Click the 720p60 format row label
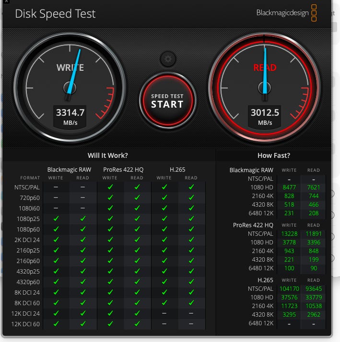This screenshot has height=342, width=340. (x=30, y=198)
